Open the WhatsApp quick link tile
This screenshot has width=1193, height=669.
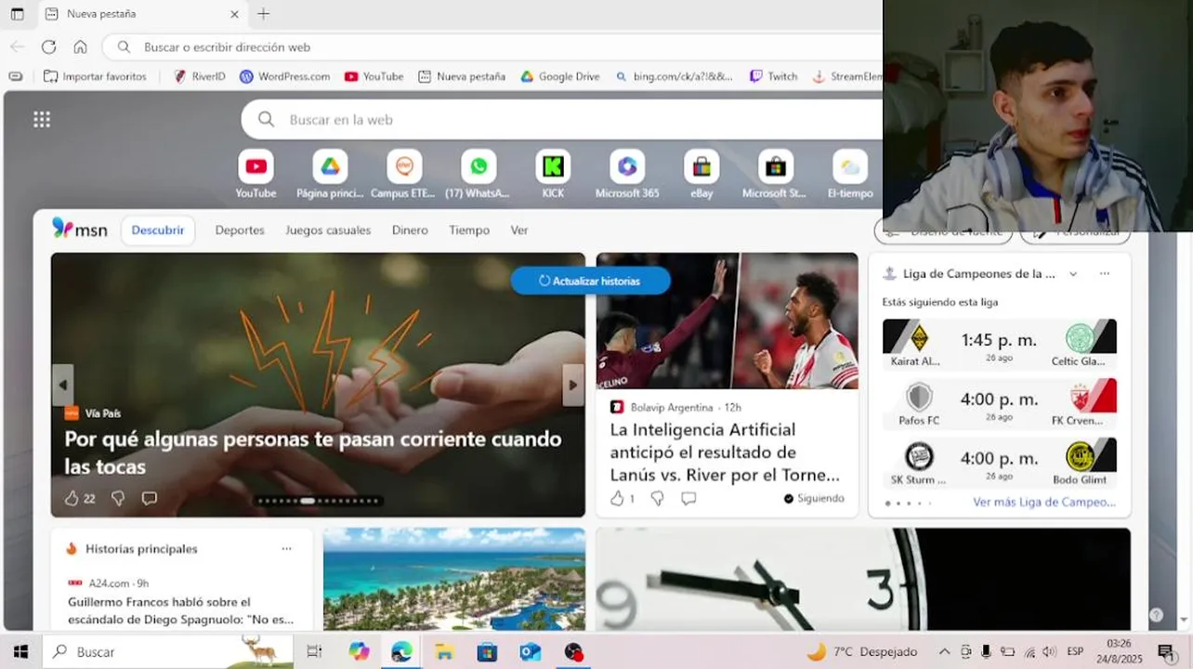point(478,175)
